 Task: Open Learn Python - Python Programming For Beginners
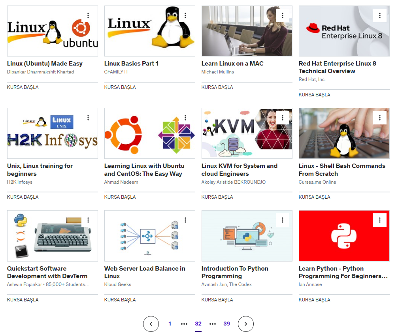pos(343,272)
